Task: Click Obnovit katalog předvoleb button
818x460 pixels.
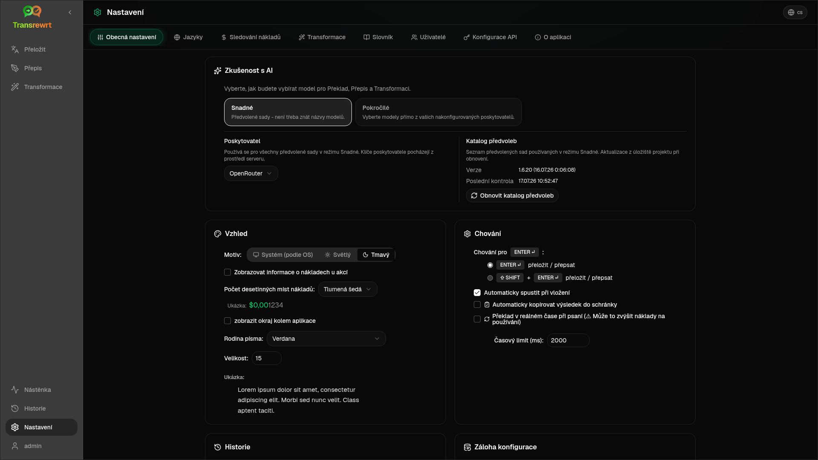Action: click(x=512, y=195)
